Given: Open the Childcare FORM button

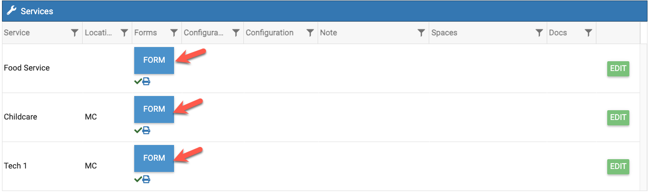Looking at the screenshot, I should click(x=154, y=109).
